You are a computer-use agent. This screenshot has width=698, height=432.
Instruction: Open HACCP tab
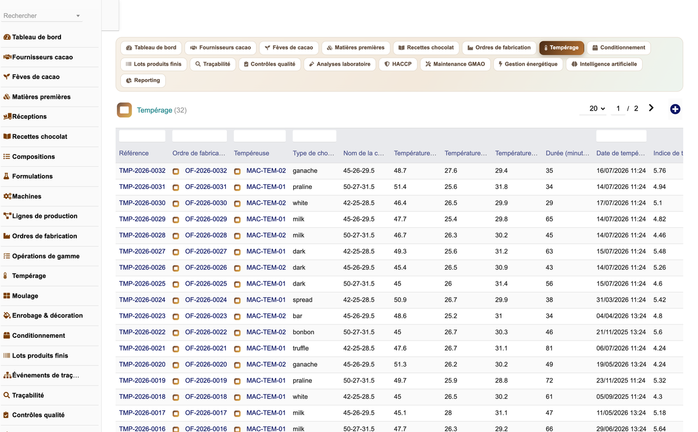tap(398, 64)
